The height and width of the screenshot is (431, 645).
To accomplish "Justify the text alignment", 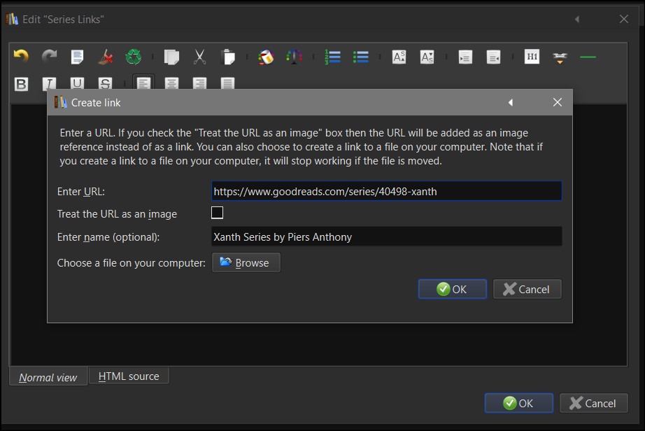I will click(227, 83).
